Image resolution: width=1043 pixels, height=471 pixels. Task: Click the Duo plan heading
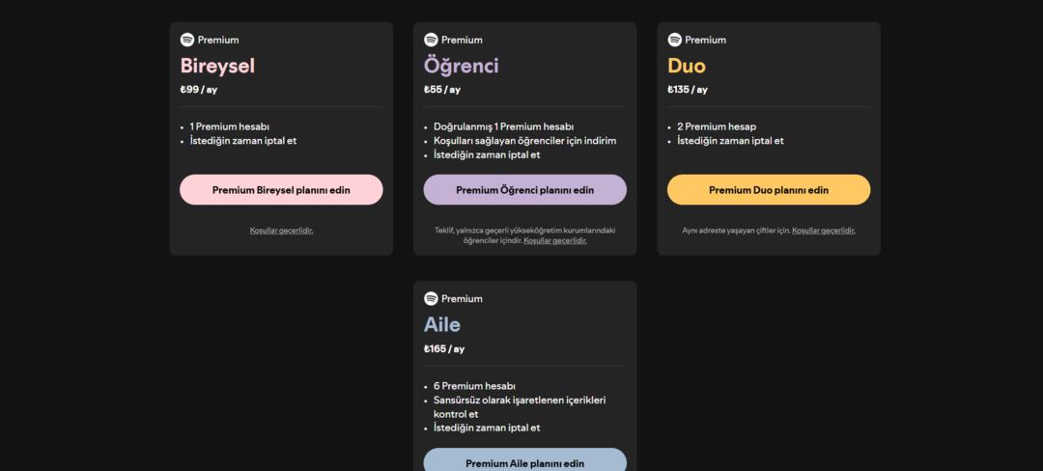[687, 66]
